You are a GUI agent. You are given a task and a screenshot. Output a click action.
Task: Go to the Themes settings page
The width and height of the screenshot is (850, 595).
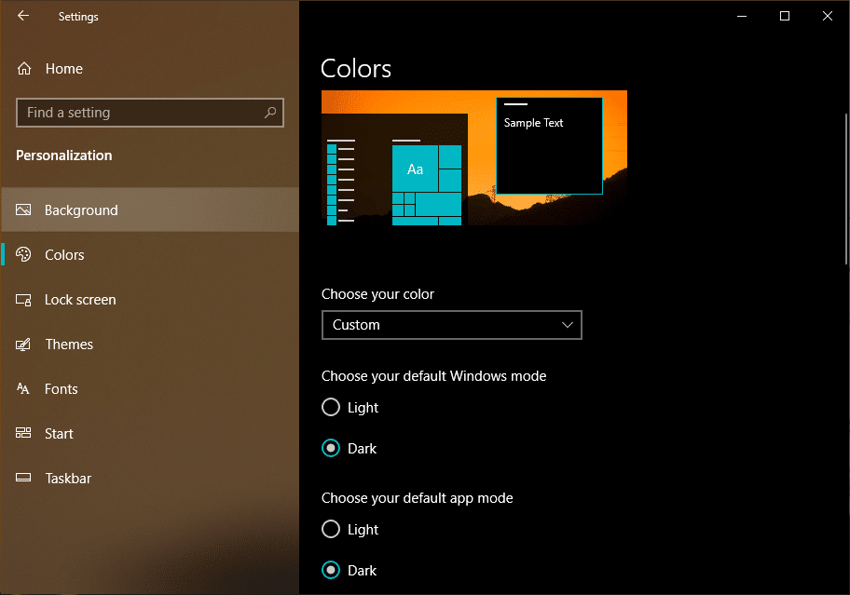pyautogui.click(x=69, y=345)
